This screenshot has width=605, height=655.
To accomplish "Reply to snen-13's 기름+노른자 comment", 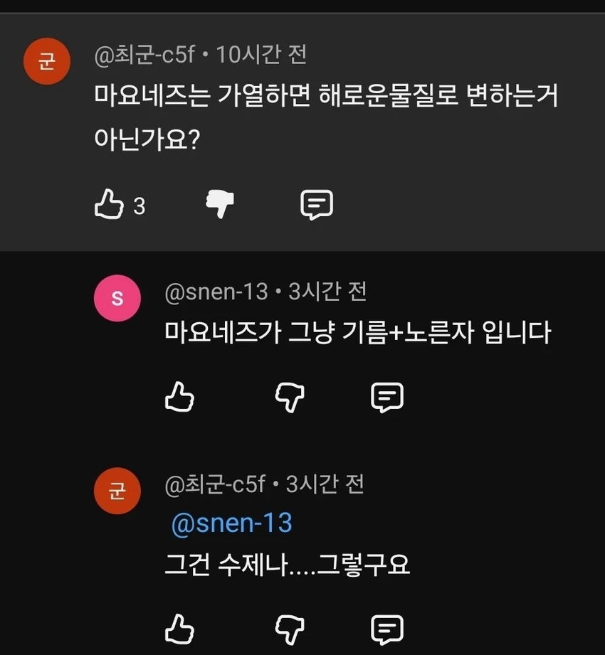I will pos(387,397).
